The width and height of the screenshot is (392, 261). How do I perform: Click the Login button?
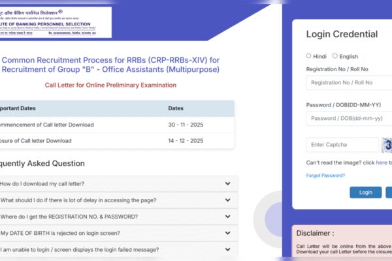point(365,192)
